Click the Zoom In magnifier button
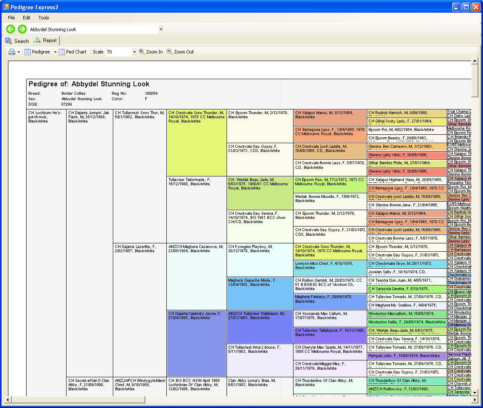The height and width of the screenshot is (408, 483). pyautogui.click(x=151, y=52)
